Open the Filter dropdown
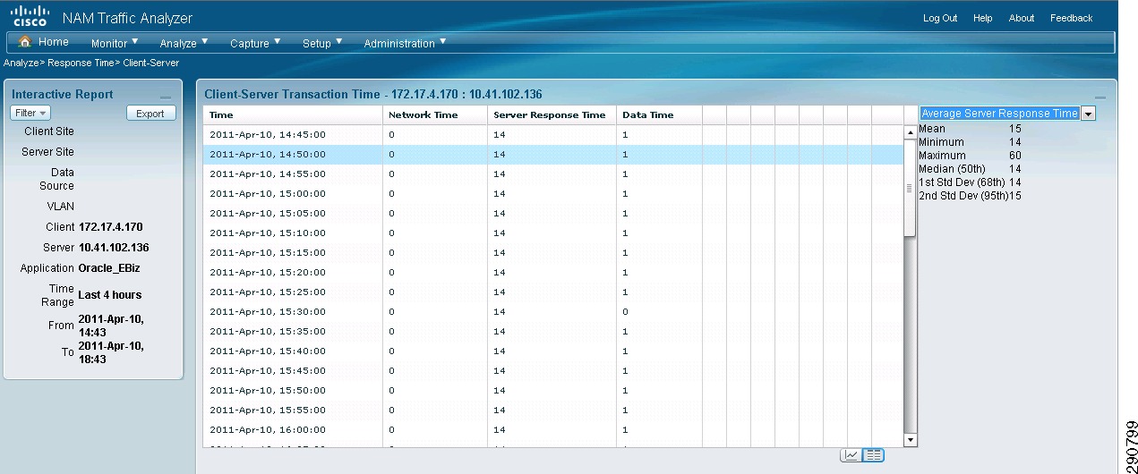Image resolution: width=1138 pixels, height=474 pixels. 30,114
